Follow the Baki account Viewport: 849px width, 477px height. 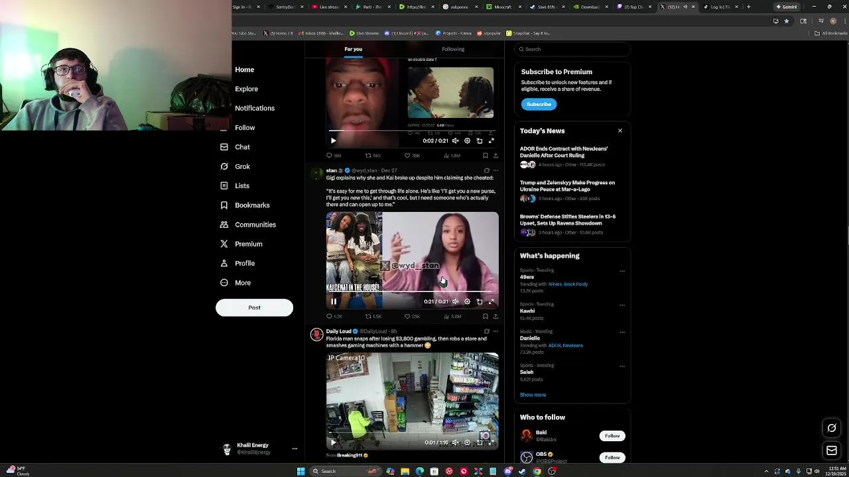612,436
